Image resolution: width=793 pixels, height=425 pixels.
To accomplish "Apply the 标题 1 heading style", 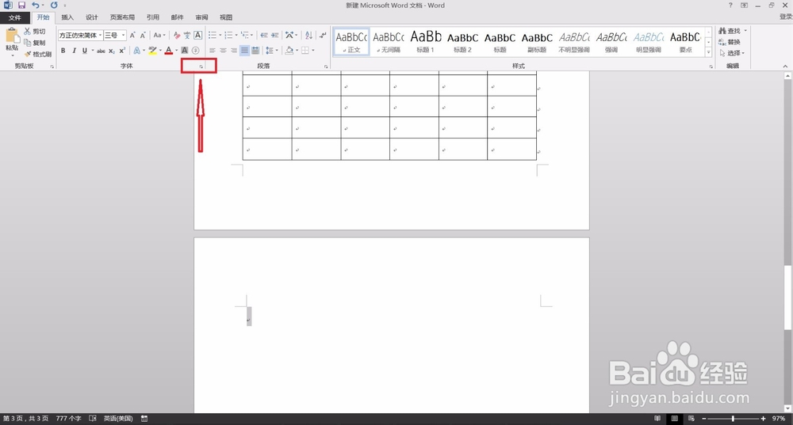I will (425, 41).
